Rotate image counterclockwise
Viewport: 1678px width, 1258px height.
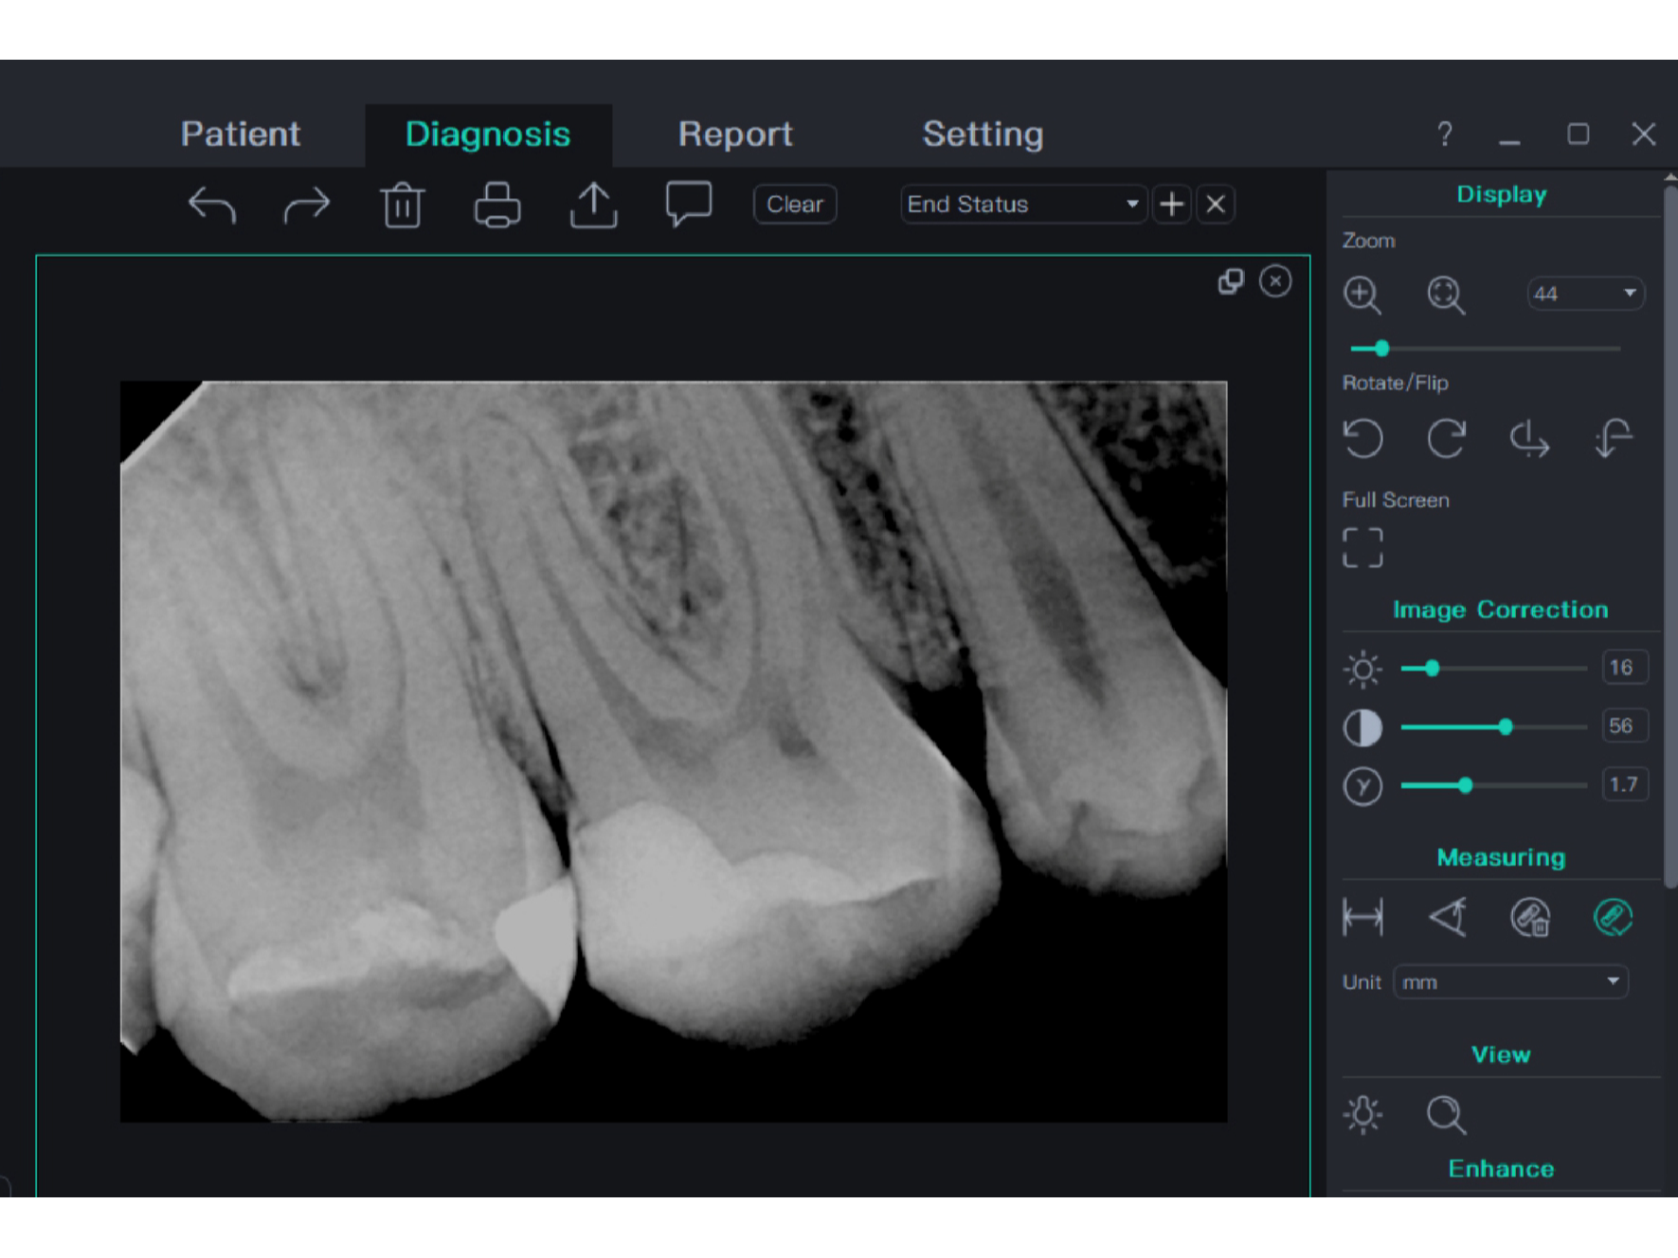[1362, 439]
